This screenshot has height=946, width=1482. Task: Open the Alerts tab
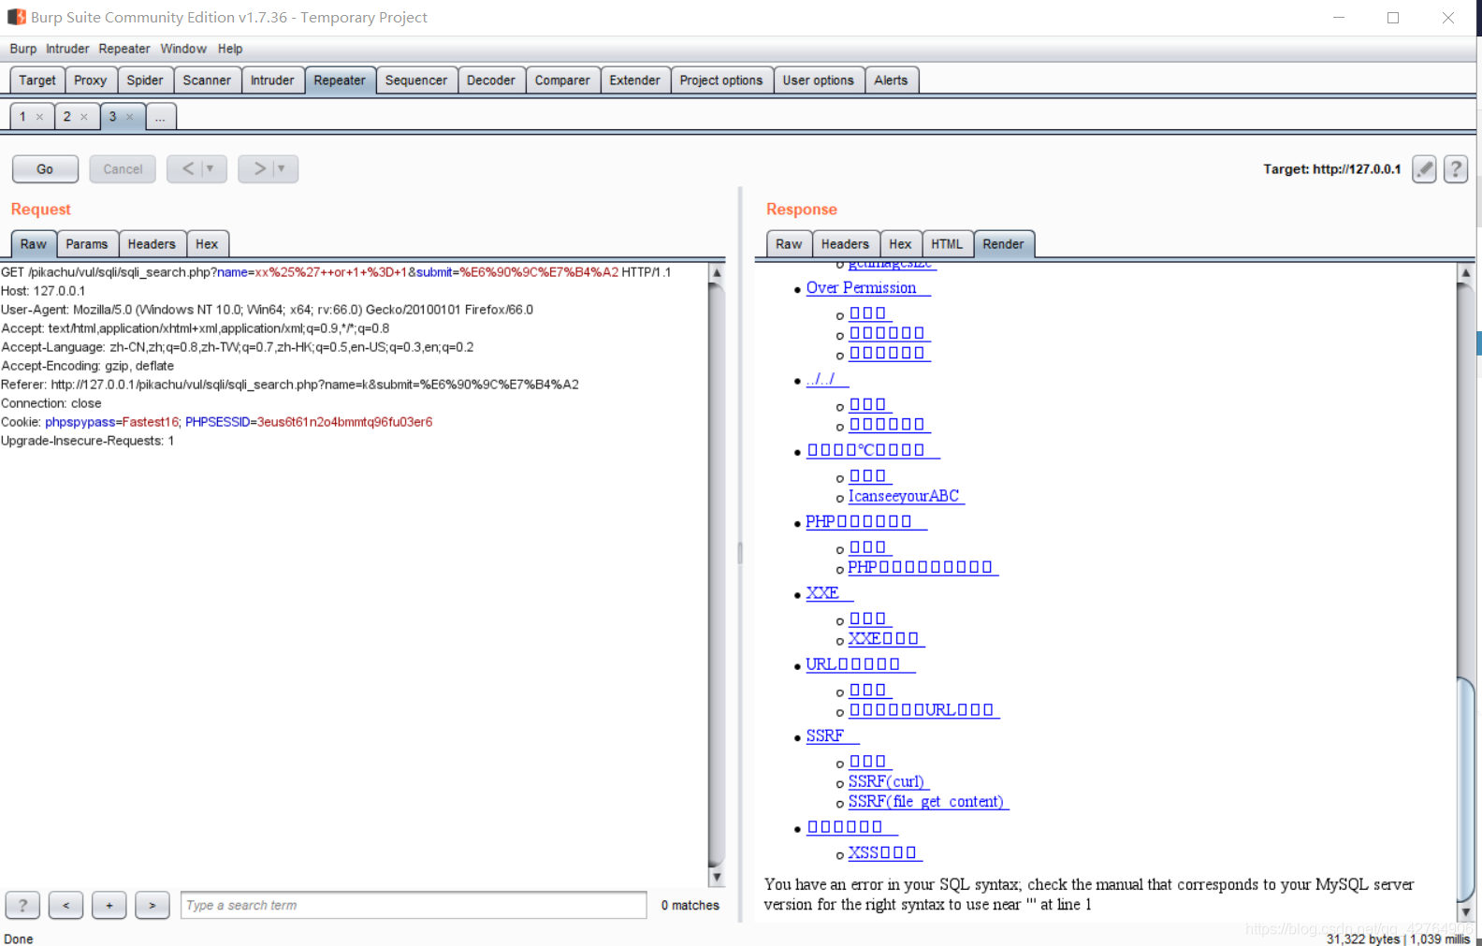(x=892, y=80)
